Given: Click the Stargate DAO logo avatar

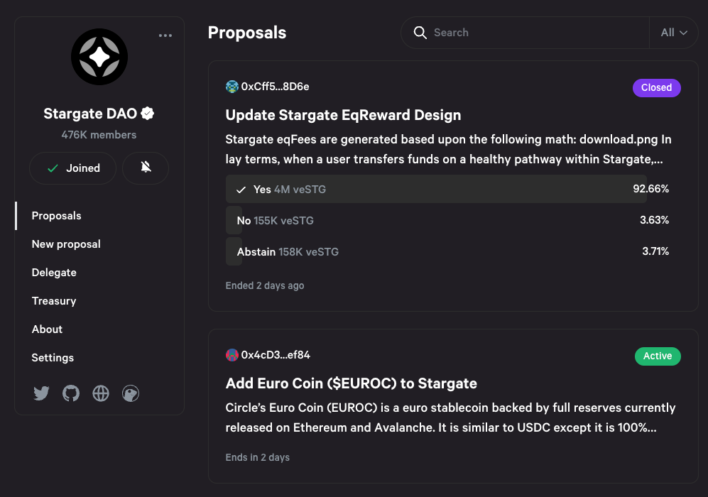Looking at the screenshot, I should point(99,57).
